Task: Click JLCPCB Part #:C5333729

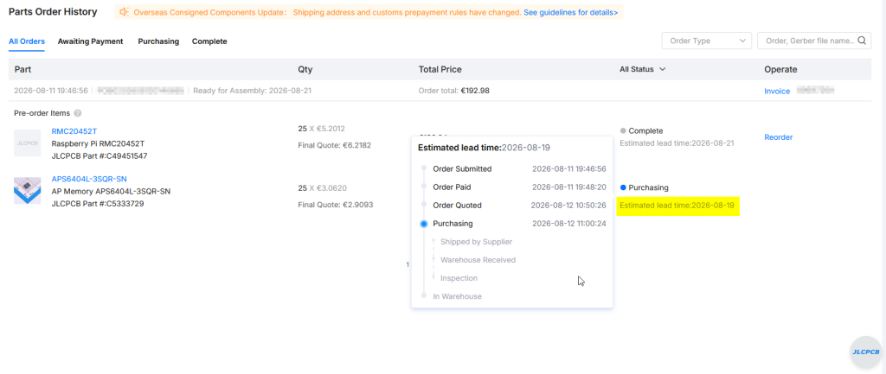Action: [98, 204]
